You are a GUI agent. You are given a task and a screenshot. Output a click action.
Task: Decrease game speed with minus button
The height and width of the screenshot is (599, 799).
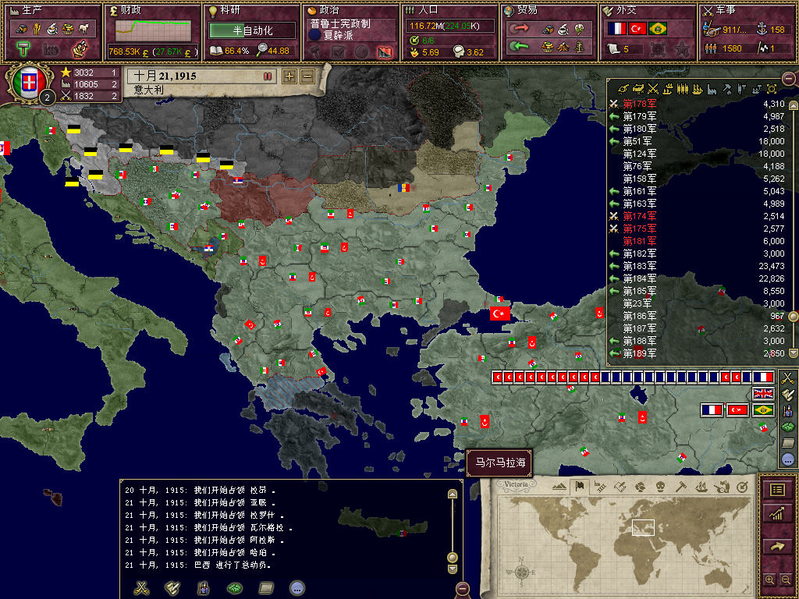[307, 76]
